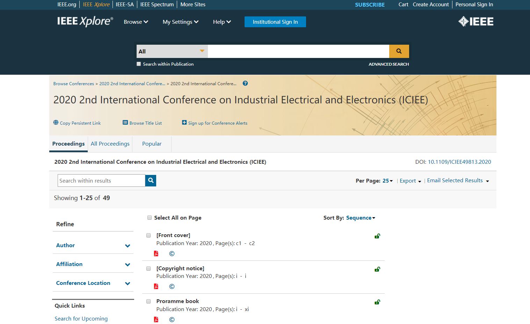The width and height of the screenshot is (530, 324).
Task: Click the orange search magnifier button
Action: pyautogui.click(x=399, y=51)
